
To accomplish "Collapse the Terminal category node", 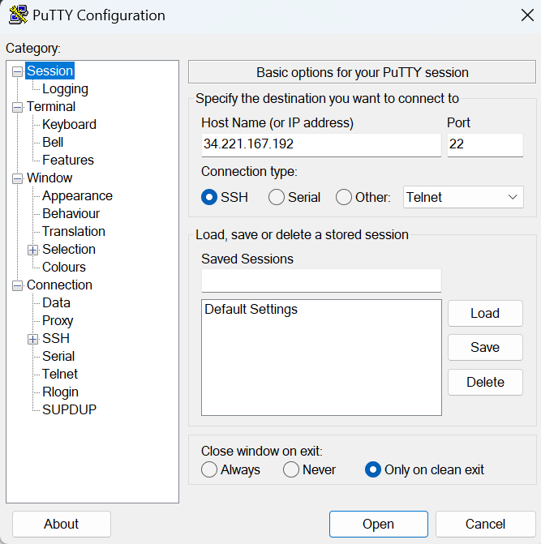I will click(x=18, y=107).
